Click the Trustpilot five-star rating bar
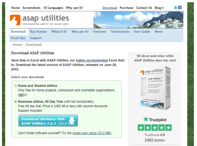The image size is (197, 146). [x=154, y=127]
